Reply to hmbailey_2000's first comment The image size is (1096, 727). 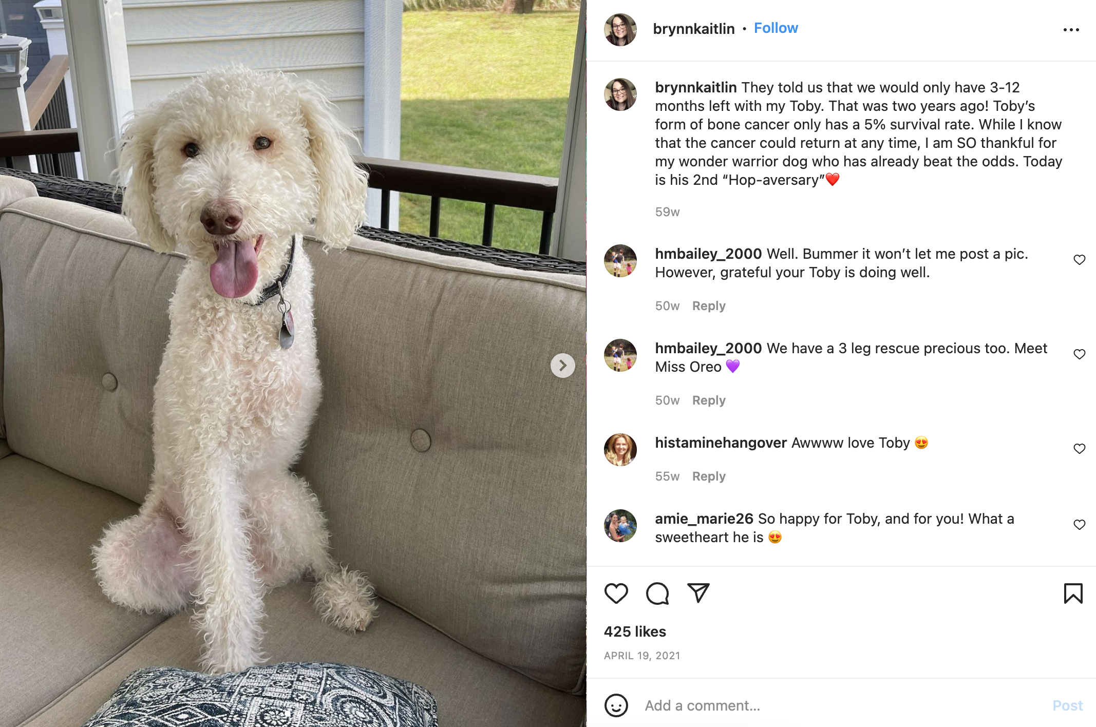coord(709,306)
